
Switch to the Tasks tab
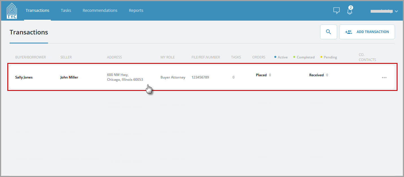[x=66, y=10]
